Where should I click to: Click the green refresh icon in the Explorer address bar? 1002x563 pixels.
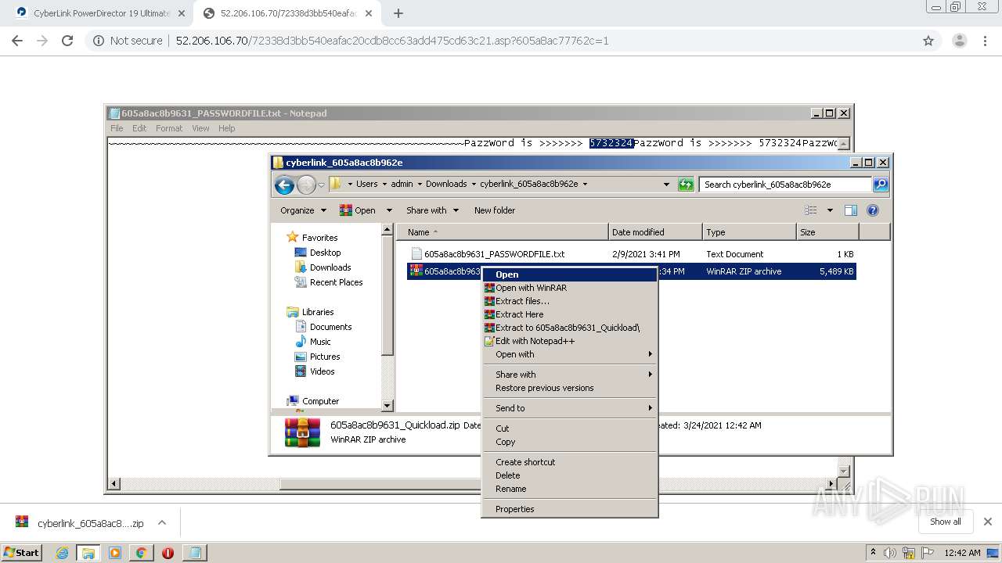(686, 185)
